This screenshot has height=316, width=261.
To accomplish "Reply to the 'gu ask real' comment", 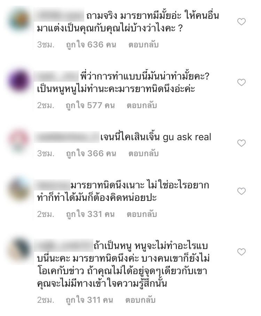I will click(143, 153).
